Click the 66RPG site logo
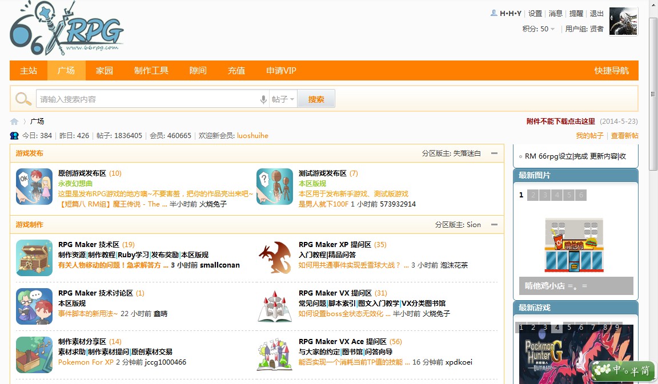Image resolution: width=658 pixels, height=384 pixels. (66, 27)
